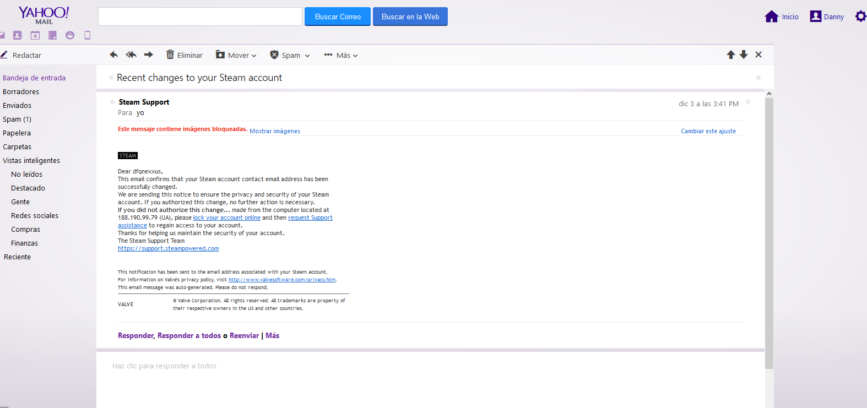Open the Spam (1) folder

[x=17, y=119]
